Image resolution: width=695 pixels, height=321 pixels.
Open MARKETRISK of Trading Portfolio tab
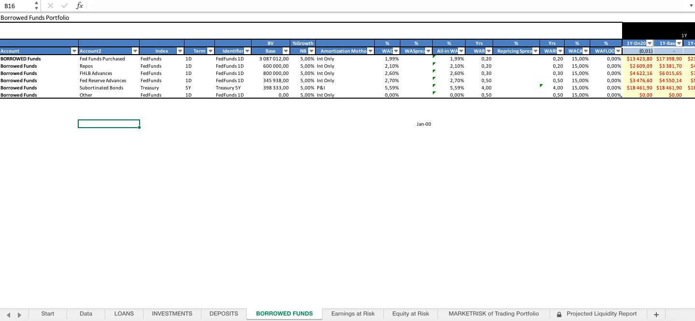[x=494, y=314]
